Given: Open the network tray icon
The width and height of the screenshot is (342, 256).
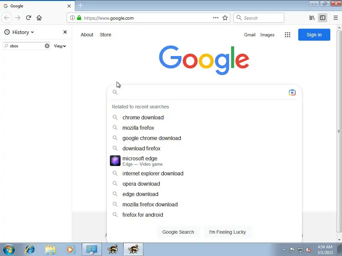Looking at the screenshot, I should coord(300,250).
